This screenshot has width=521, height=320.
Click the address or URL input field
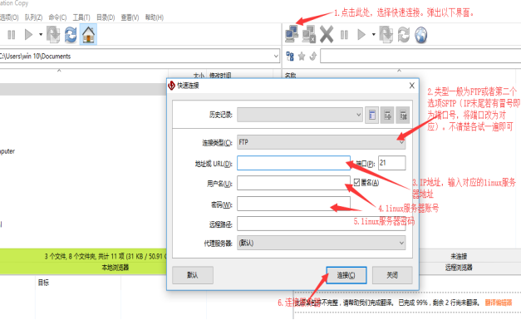click(293, 163)
